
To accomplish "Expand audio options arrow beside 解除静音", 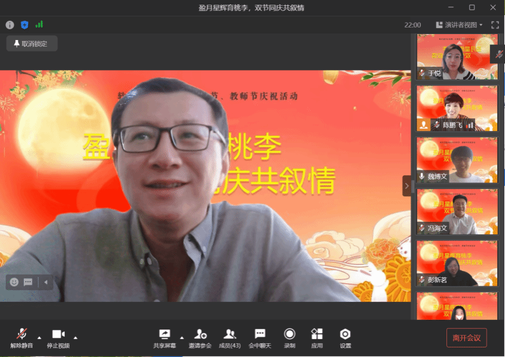I will (39, 337).
